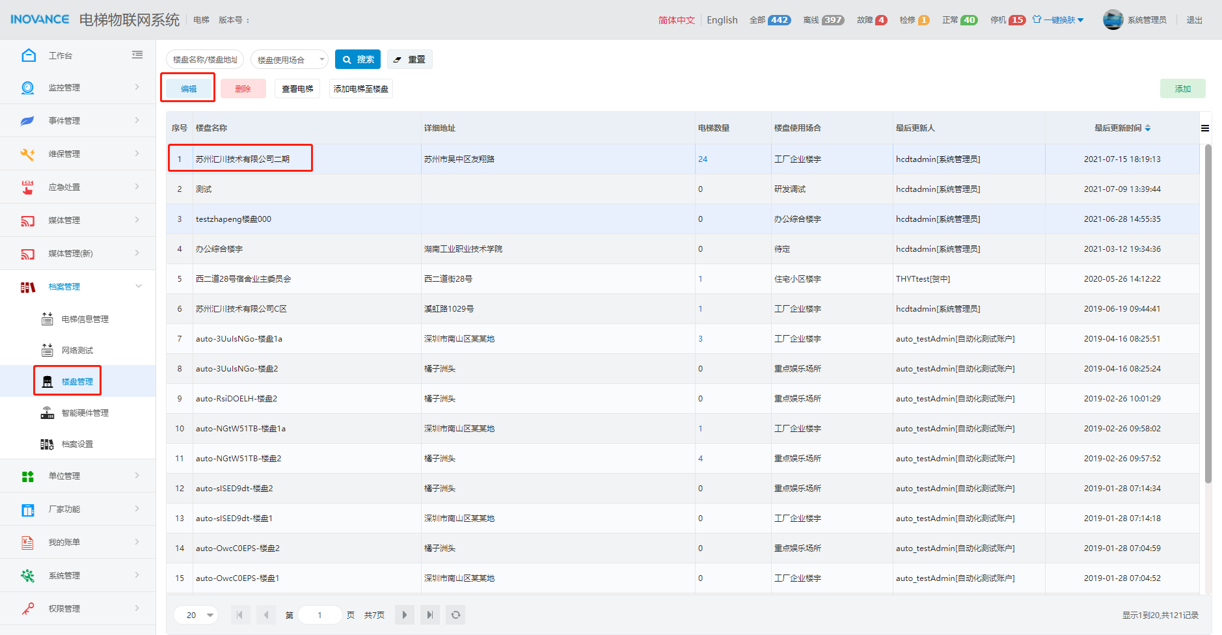Click the 搜索 search button

pos(358,59)
